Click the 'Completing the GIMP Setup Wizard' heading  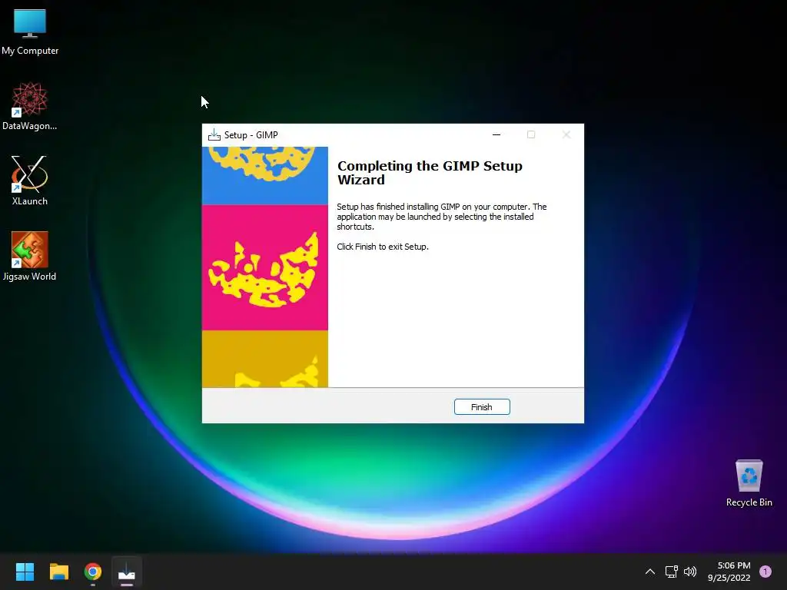tap(430, 173)
